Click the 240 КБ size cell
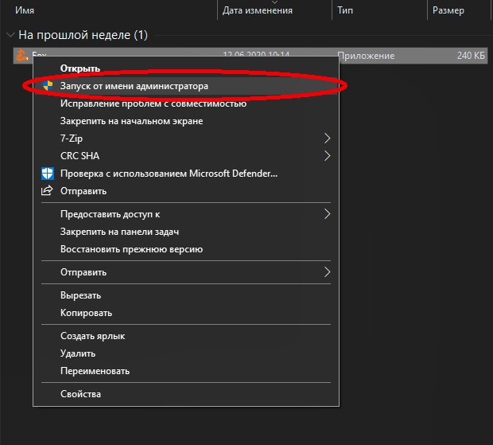The width and height of the screenshot is (493, 445). [x=471, y=56]
